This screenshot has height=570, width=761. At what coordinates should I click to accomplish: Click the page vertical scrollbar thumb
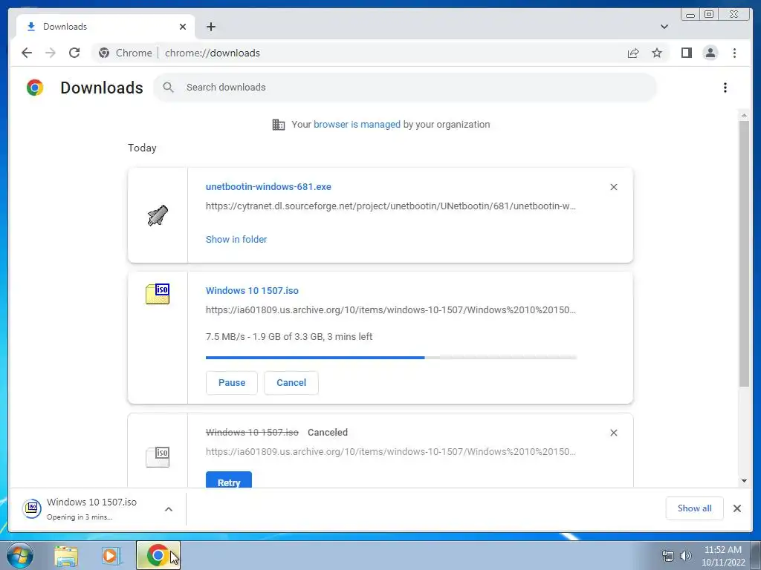(x=744, y=254)
